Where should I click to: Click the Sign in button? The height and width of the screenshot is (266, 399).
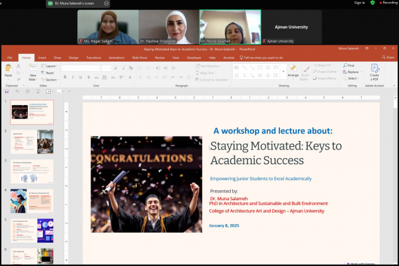click(x=359, y=3)
